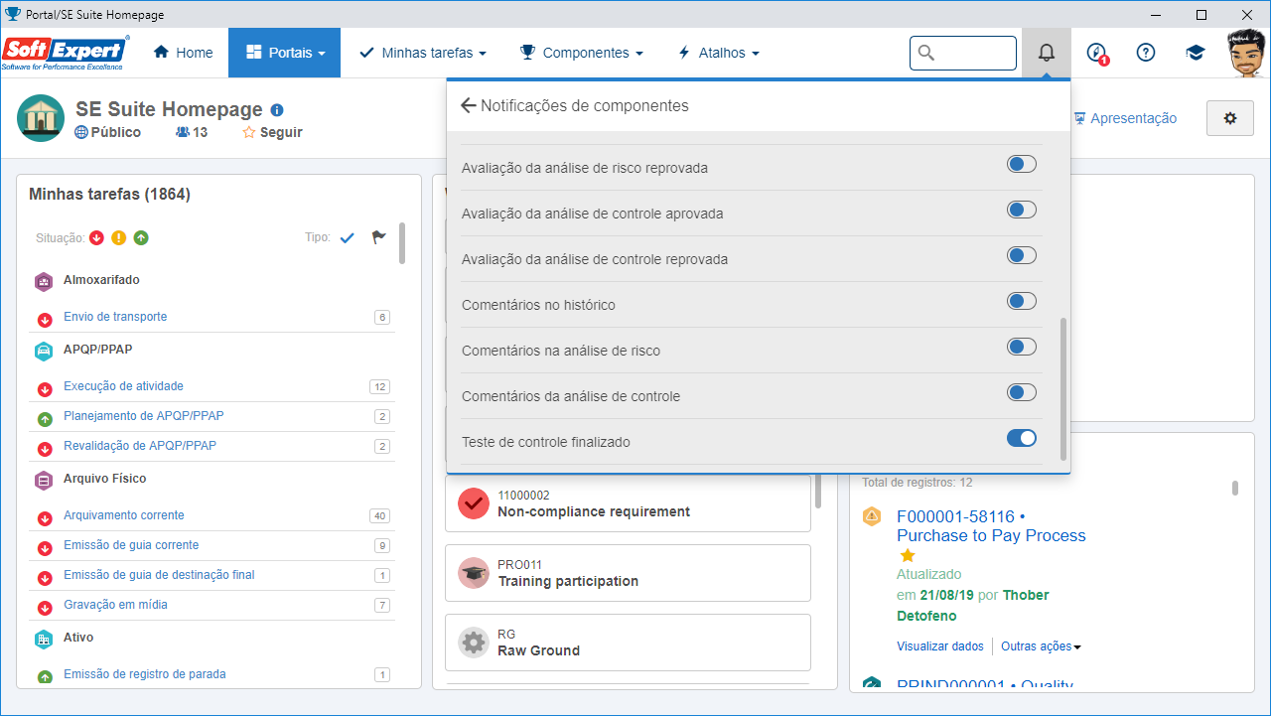
Task: Open the clock icon with red badge
Action: 1096,53
